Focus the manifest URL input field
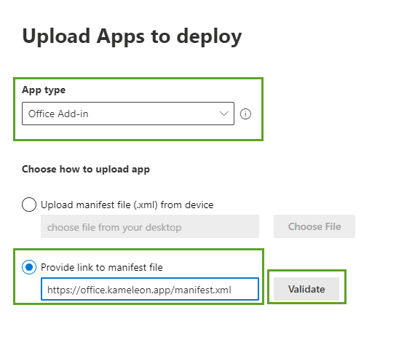Screen dimensions: 396x345 point(150,289)
